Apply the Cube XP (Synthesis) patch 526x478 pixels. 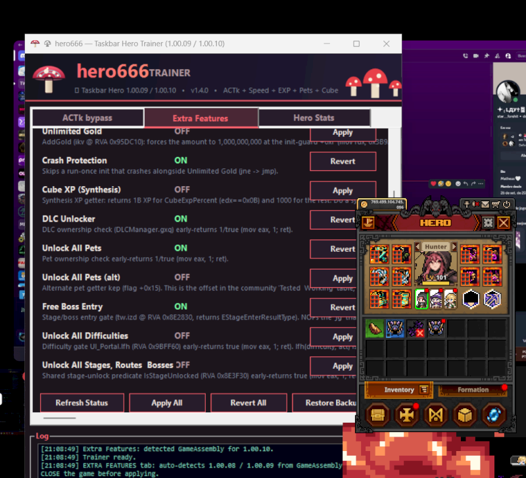pos(343,191)
